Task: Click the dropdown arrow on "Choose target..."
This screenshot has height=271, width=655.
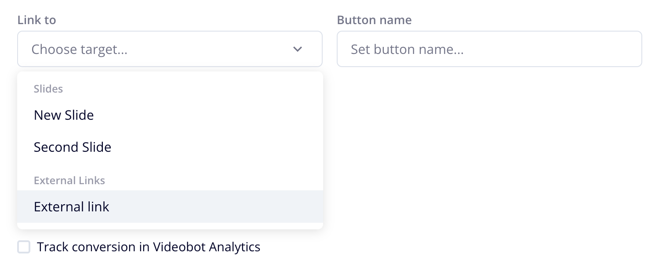Action: tap(298, 49)
